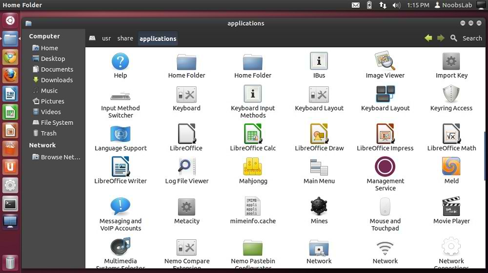Launch Movie Player
This screenshot has width=488, height=273.
coord(451,206)
